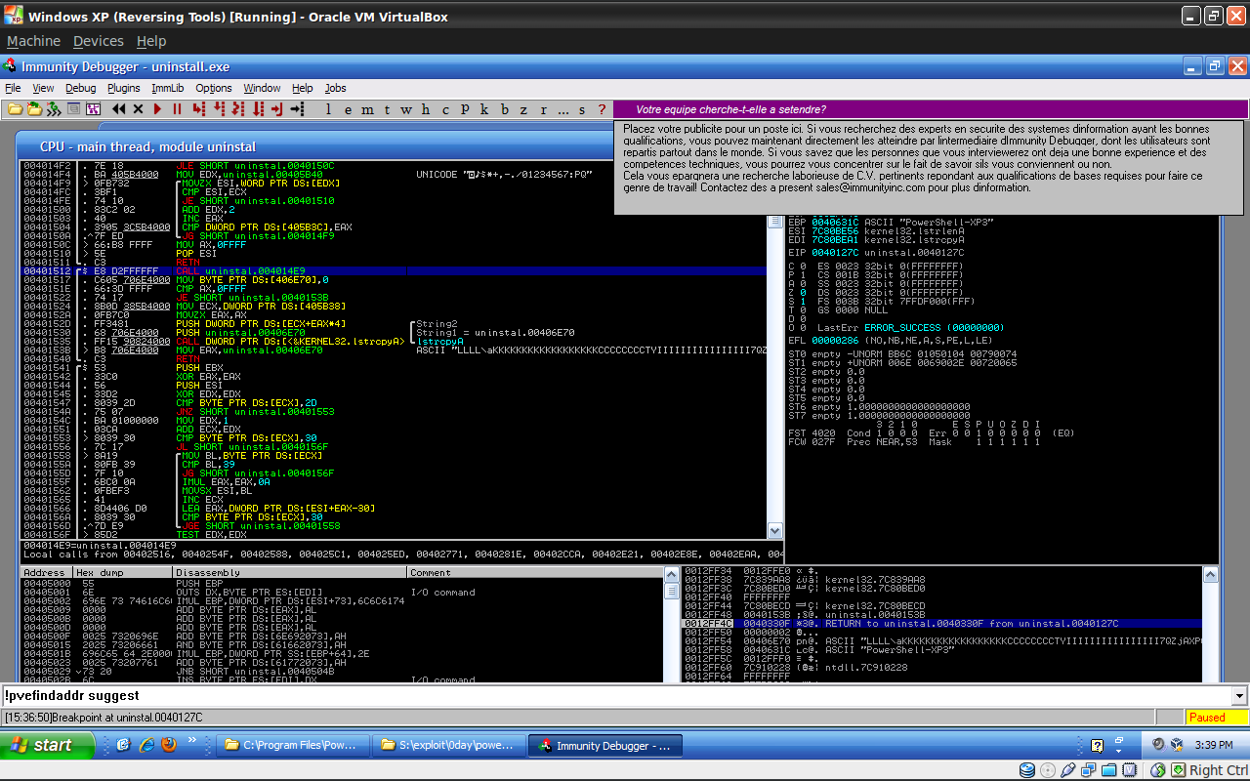Click the Close program X icon
The width and height of the screenshot is (1250, 781).
click(x=138, y=108)
